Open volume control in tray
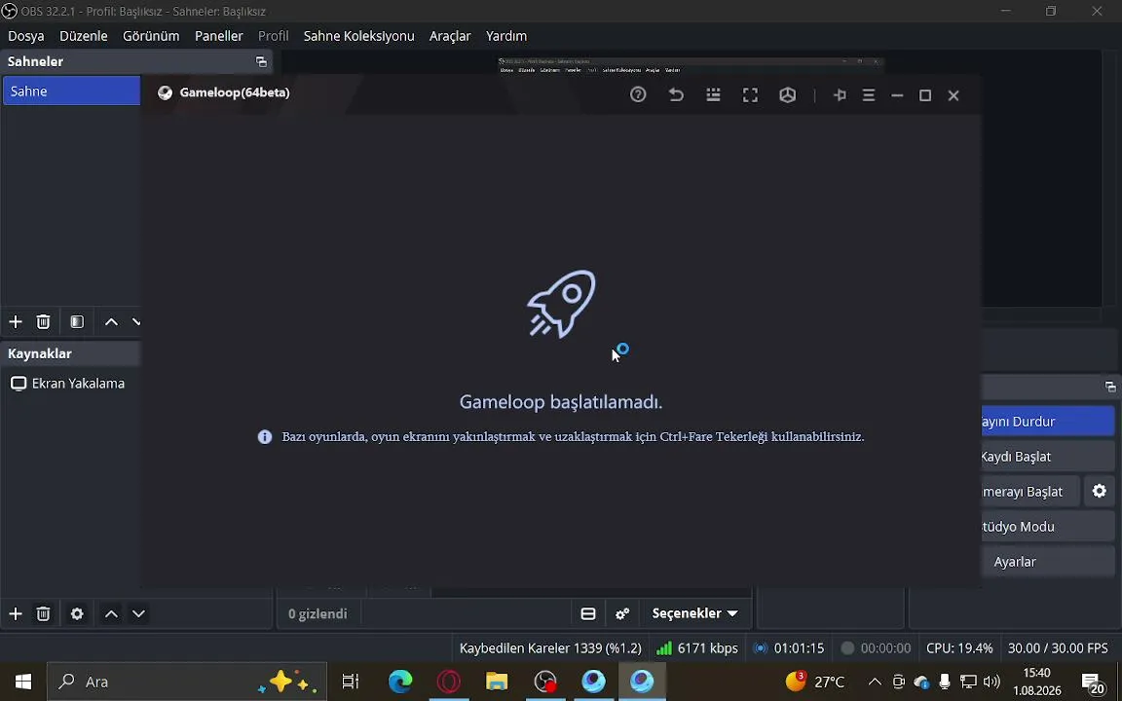 point(991,682)
